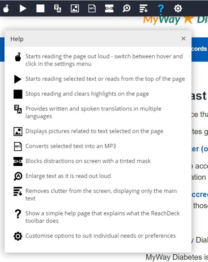Open the Picture Dictionary toolbar icon

(75, 9)
